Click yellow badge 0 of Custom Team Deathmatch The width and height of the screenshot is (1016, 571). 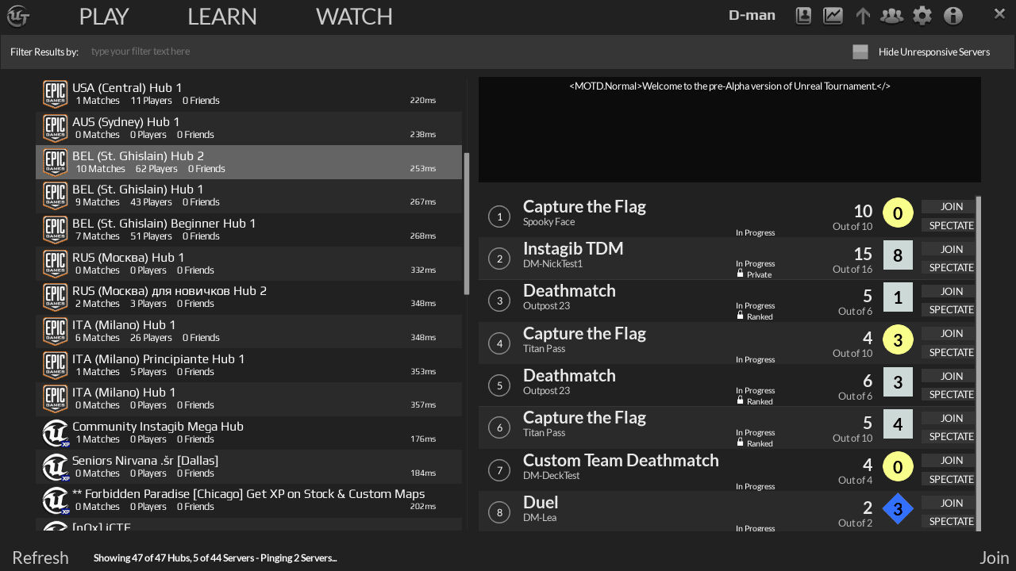[x=898, y=467]
